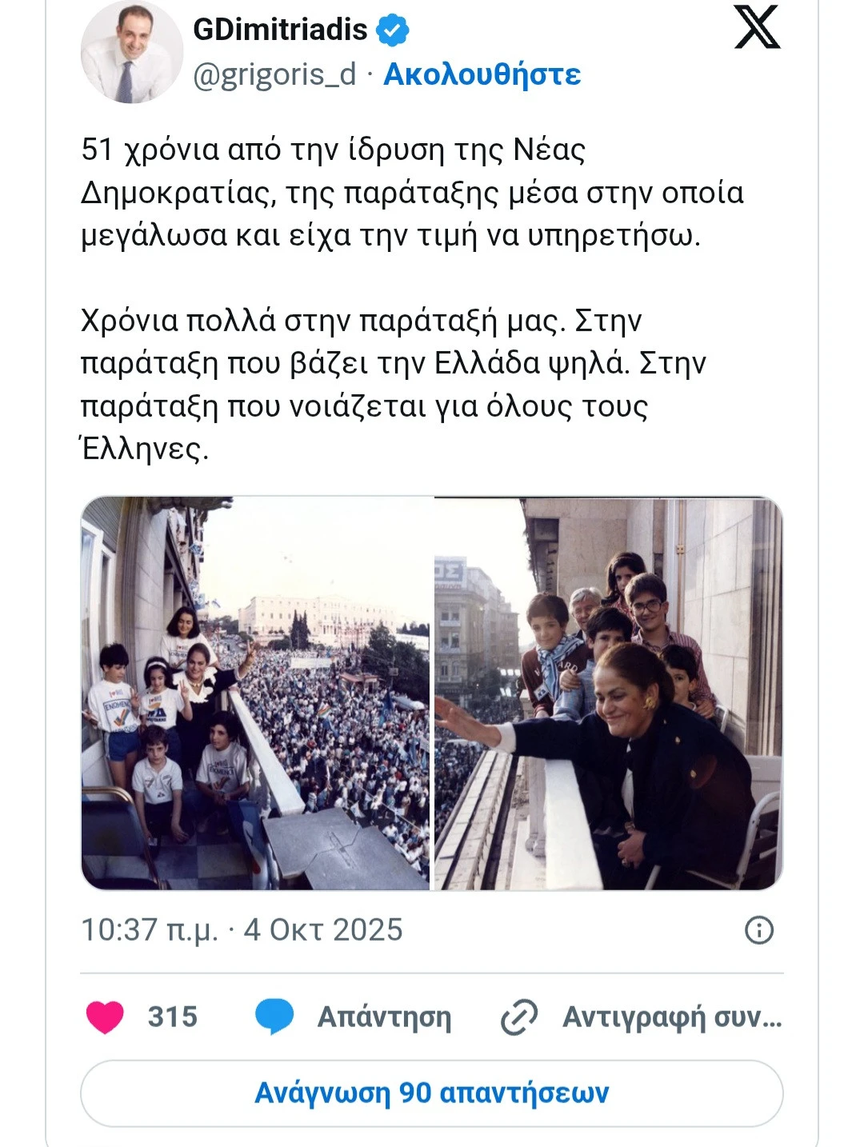The image size is (864, 1147).
Task: Click the Αντιγραφή συν... copy link text
Action: pyautogui.click(x=672, y=1017)
